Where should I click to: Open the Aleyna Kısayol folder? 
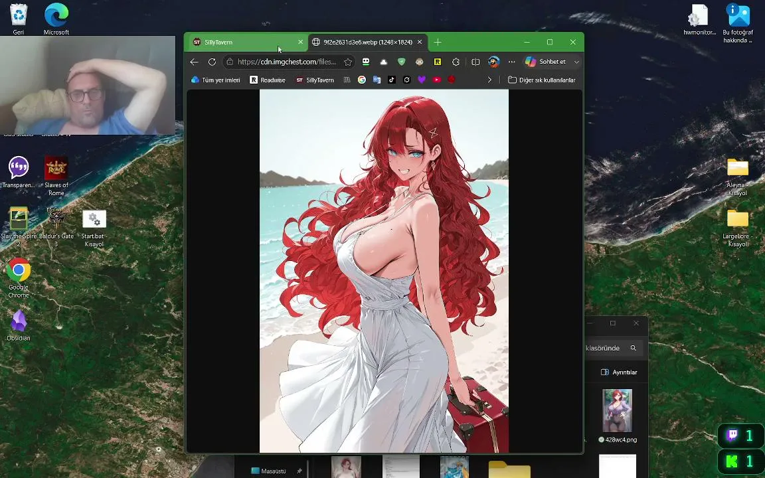tap(738, 177)
